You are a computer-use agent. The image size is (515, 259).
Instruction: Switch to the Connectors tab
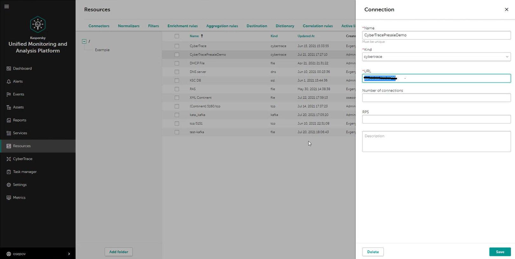coord(99,26)
